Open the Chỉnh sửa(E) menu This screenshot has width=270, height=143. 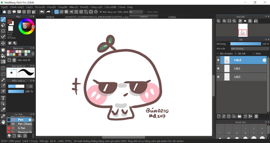17,7
